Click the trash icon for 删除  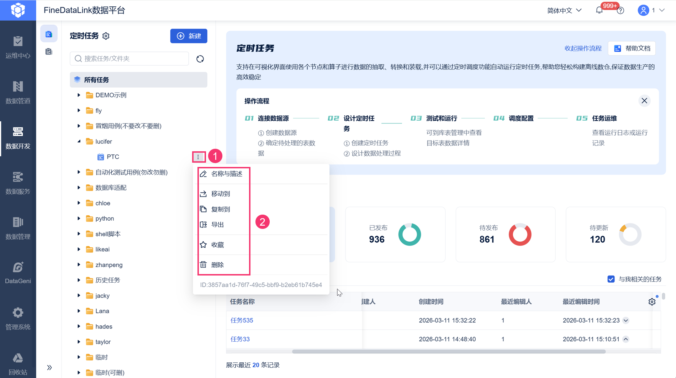(203, 265)
